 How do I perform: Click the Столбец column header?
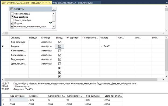click(19, 37)
